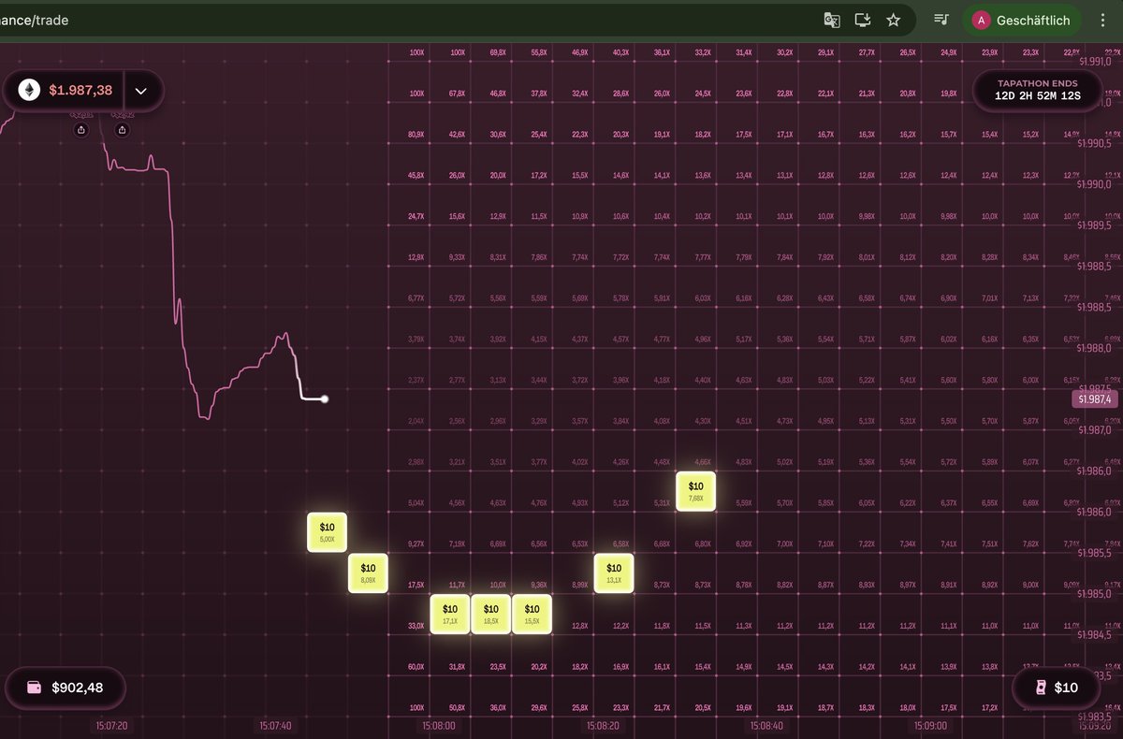The image size is (1123, 739).
Task: Click the 15:08:40 time axis label
Action: pyautogui.click(x=766, y=725)
